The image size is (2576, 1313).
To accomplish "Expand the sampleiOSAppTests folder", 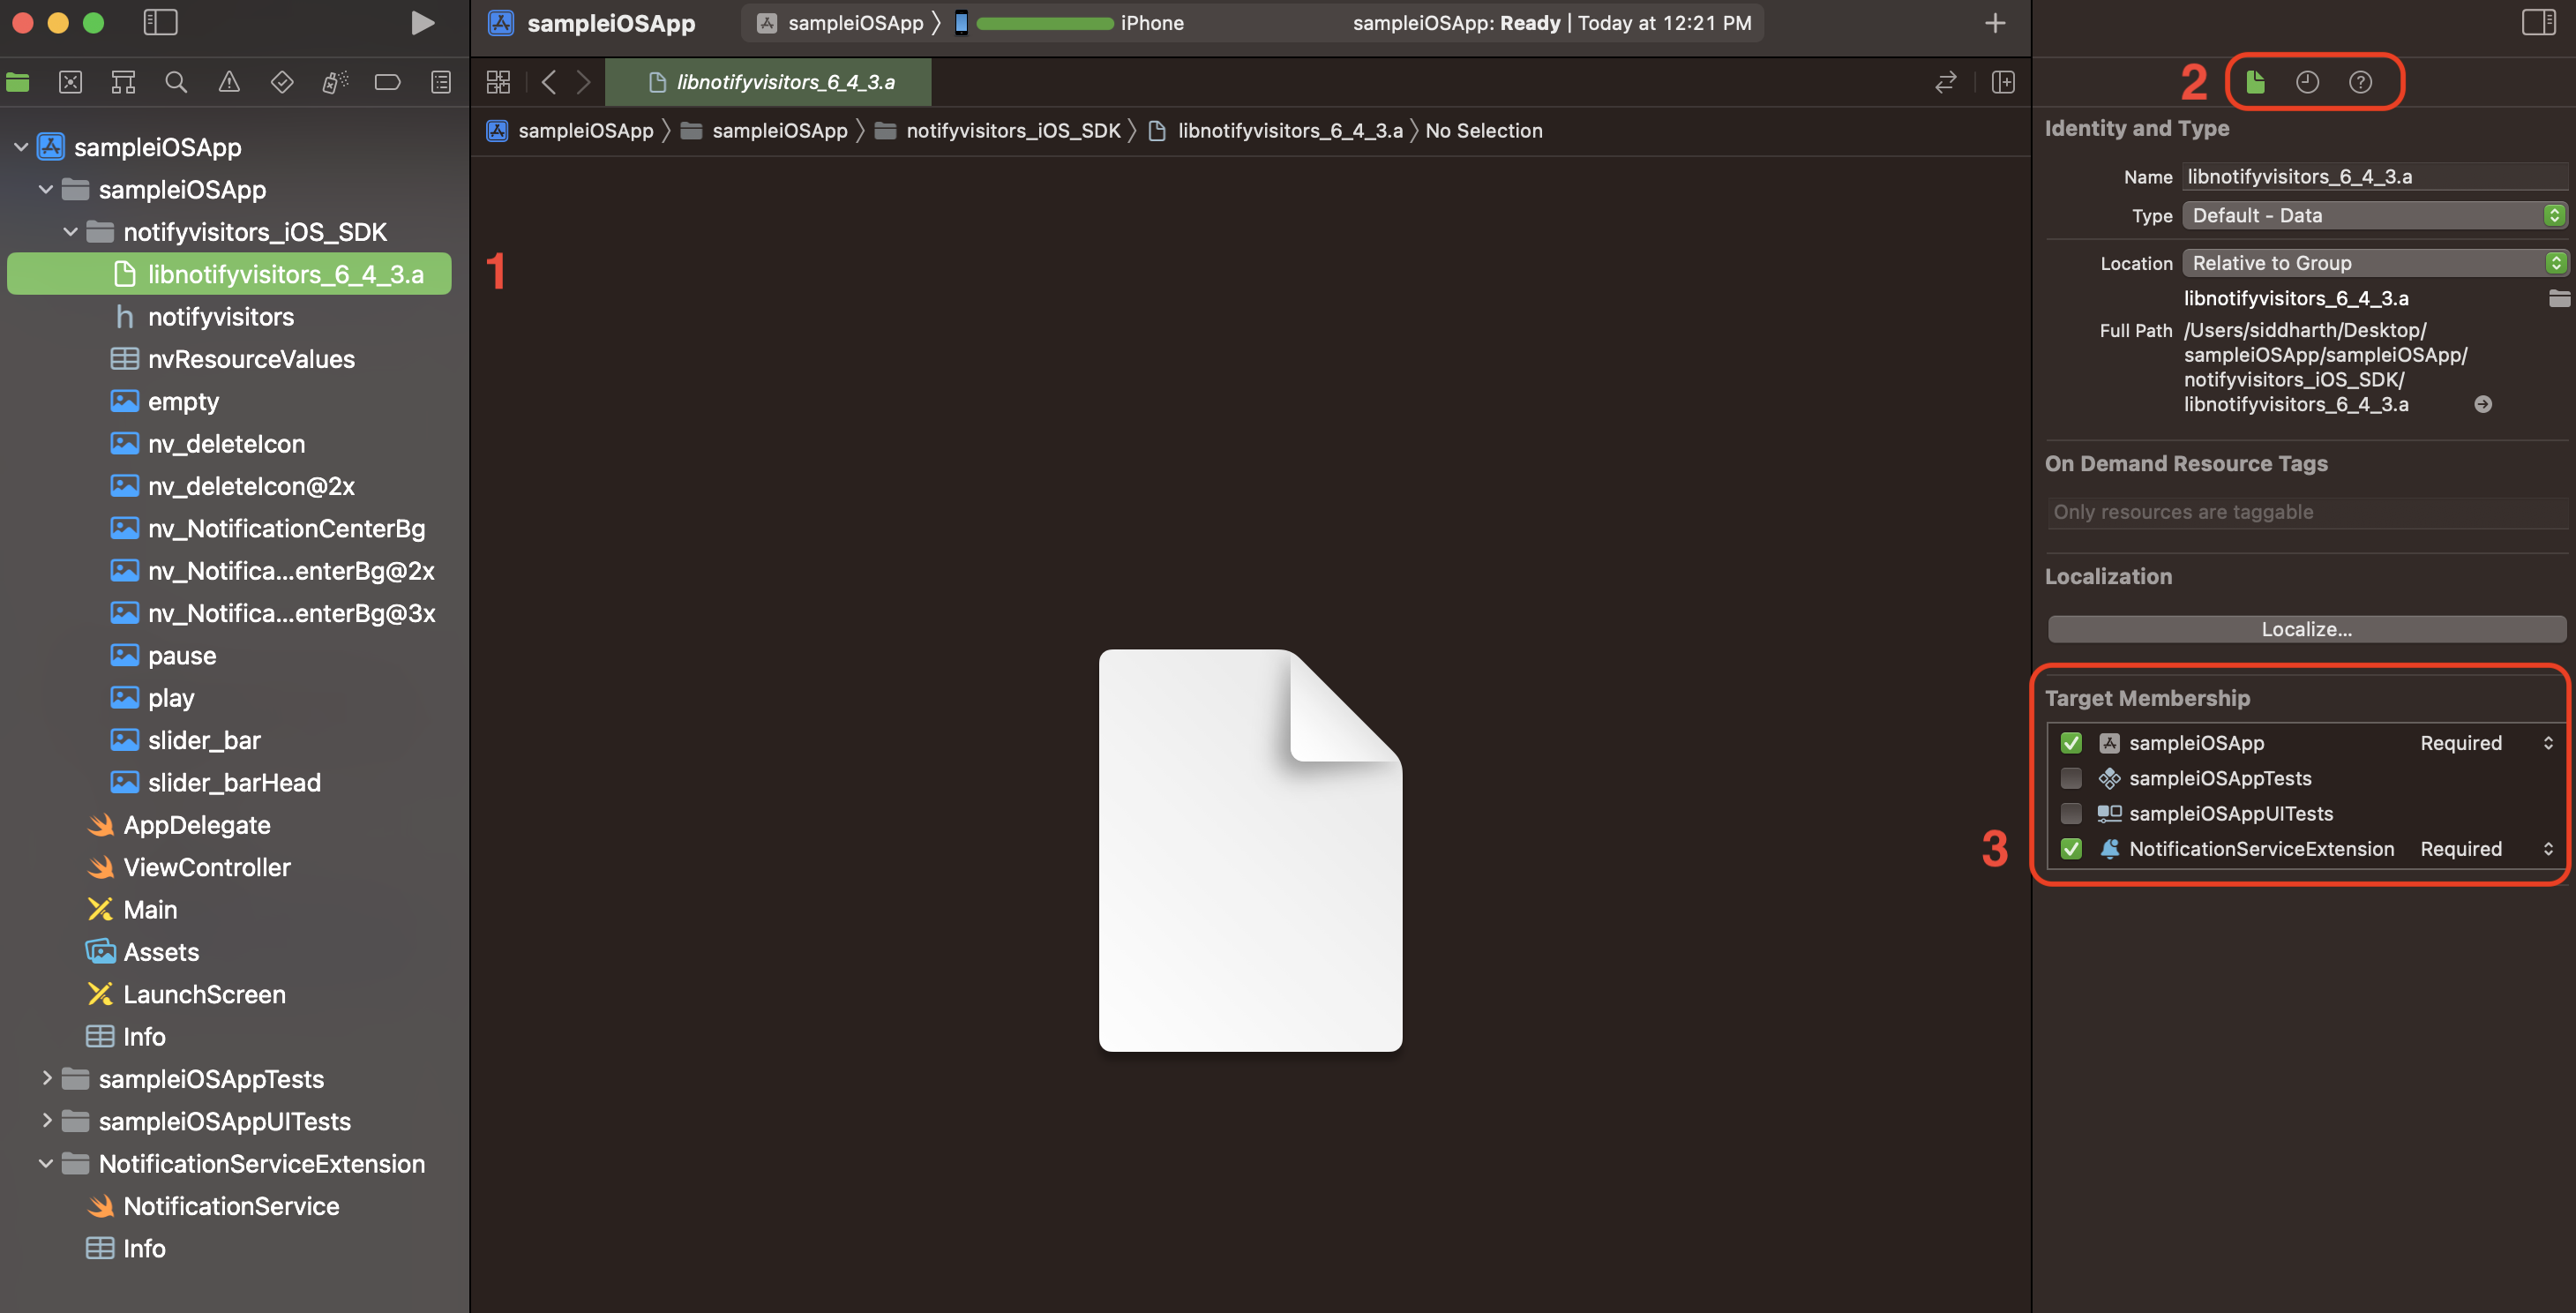I will [x=46, y=1078].
